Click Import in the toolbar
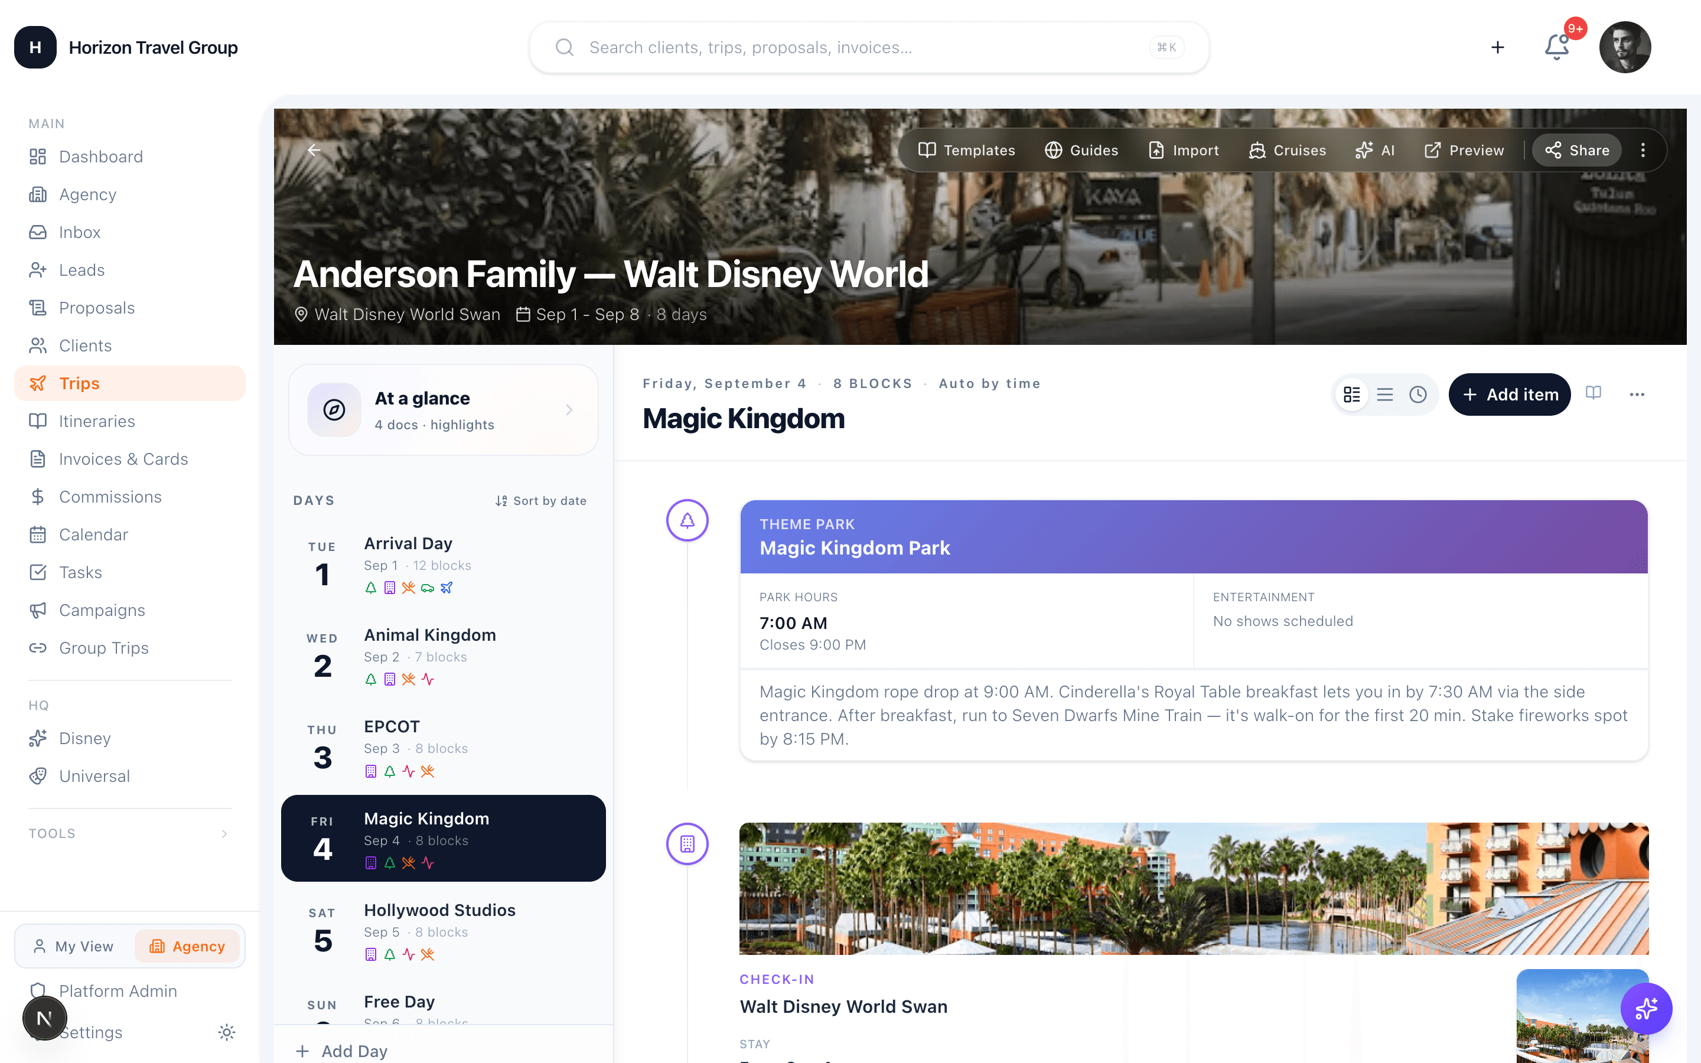 1184,151
